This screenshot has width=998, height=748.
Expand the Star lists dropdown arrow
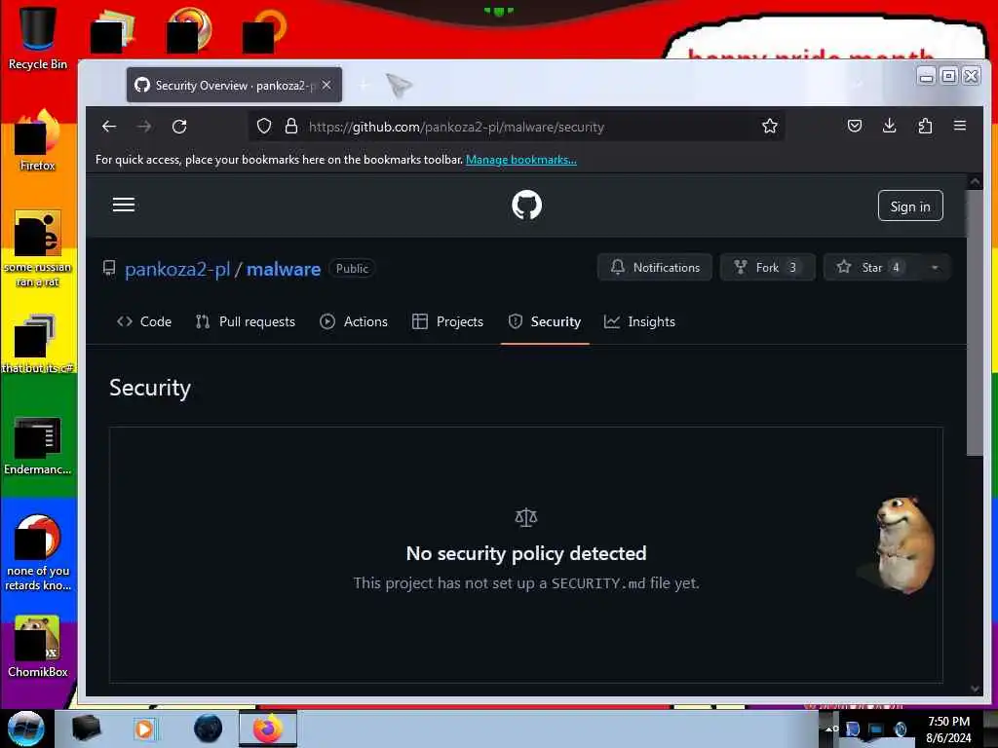tap(935, 267)
